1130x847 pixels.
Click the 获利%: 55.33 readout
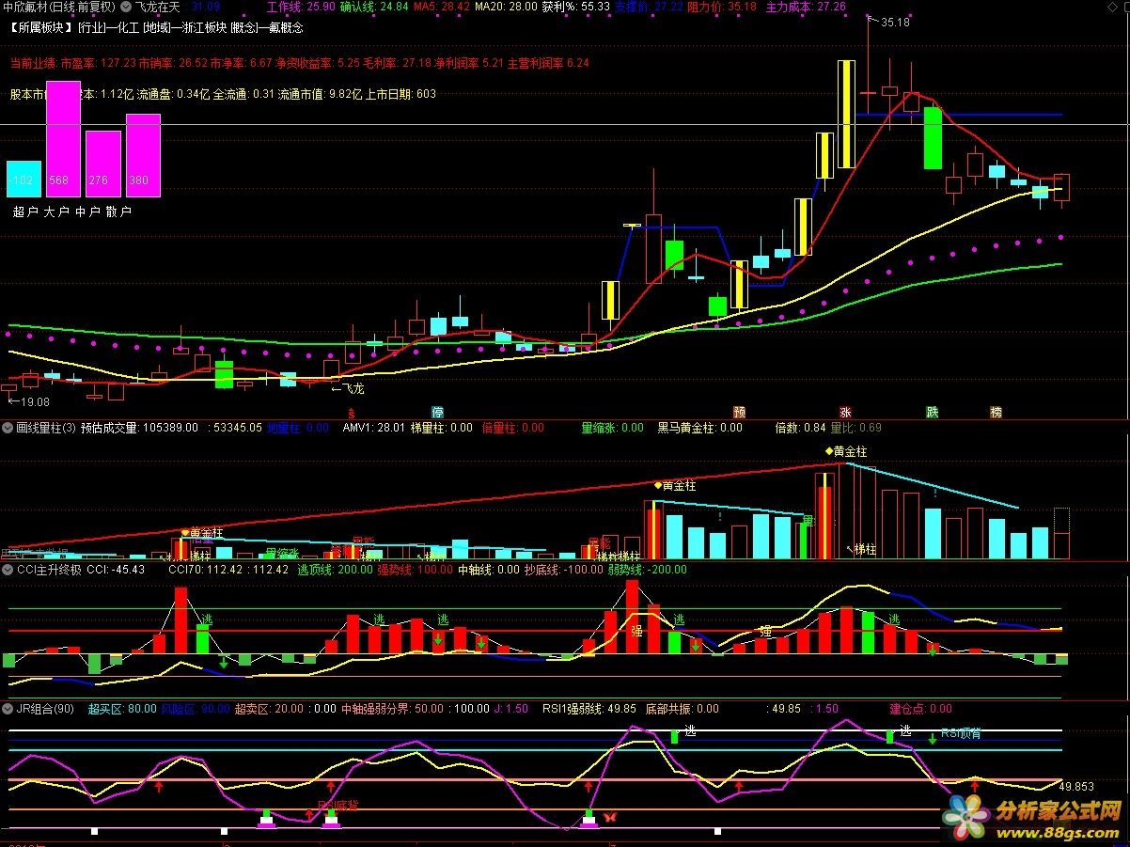pos(576,7)
